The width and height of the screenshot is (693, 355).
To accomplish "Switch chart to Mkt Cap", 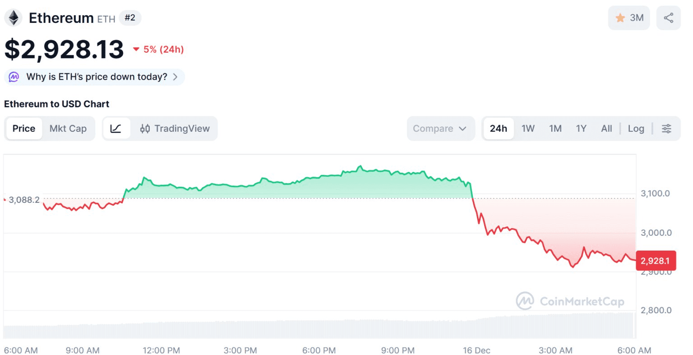I will point(68,129).
